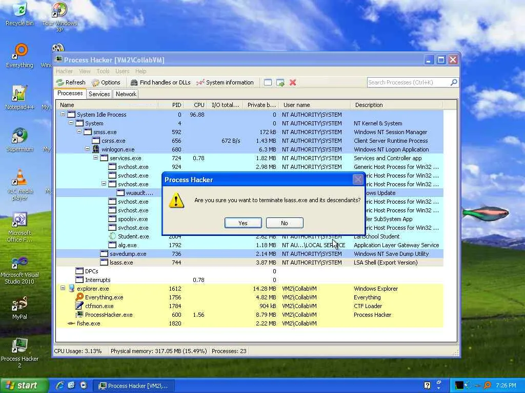Open the Process Hacker 2 desktop shortcut

19,353
